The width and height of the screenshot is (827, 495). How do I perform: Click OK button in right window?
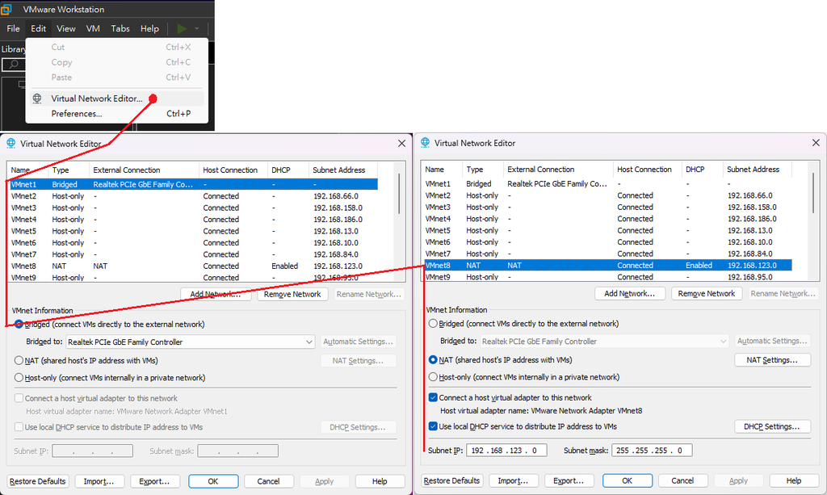coord(627,480)
